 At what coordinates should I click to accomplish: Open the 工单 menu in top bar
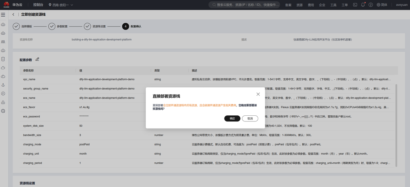(345, 5)
